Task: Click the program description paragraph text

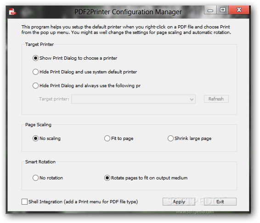Action: point(126,30)
